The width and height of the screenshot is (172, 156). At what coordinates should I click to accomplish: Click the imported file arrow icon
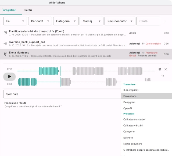tap(5, 43)
